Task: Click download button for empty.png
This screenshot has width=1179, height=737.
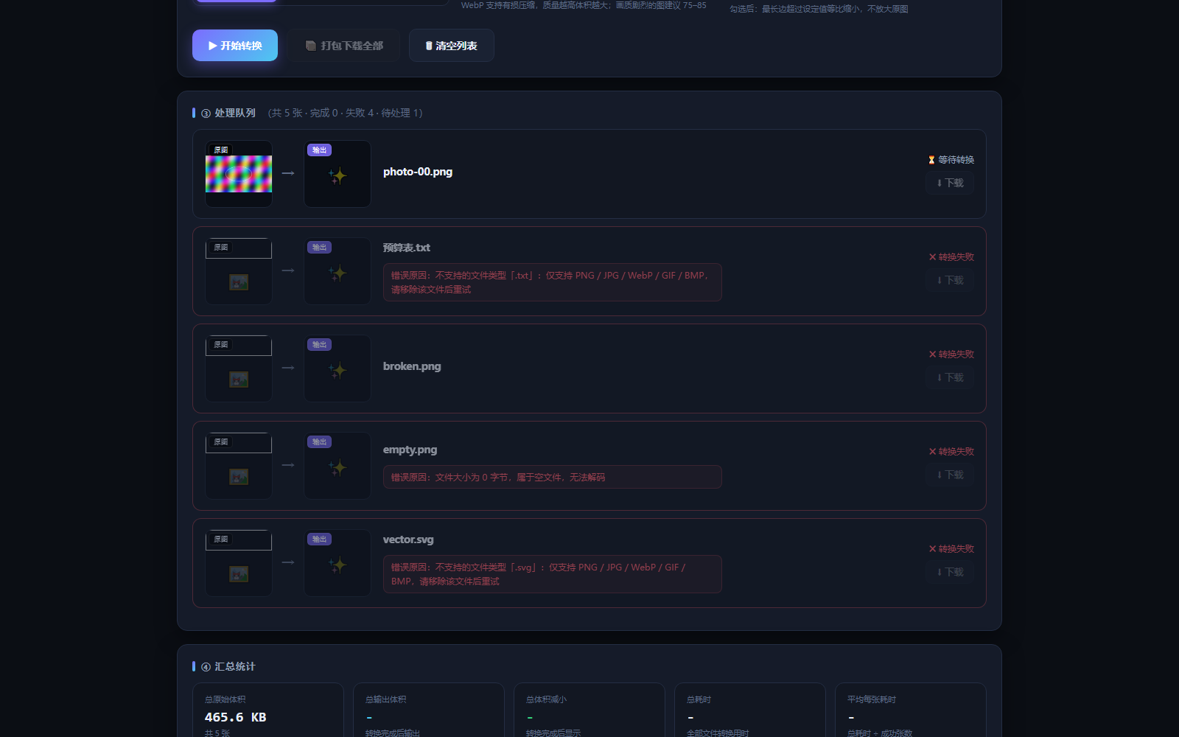Action: coord(950,475)
